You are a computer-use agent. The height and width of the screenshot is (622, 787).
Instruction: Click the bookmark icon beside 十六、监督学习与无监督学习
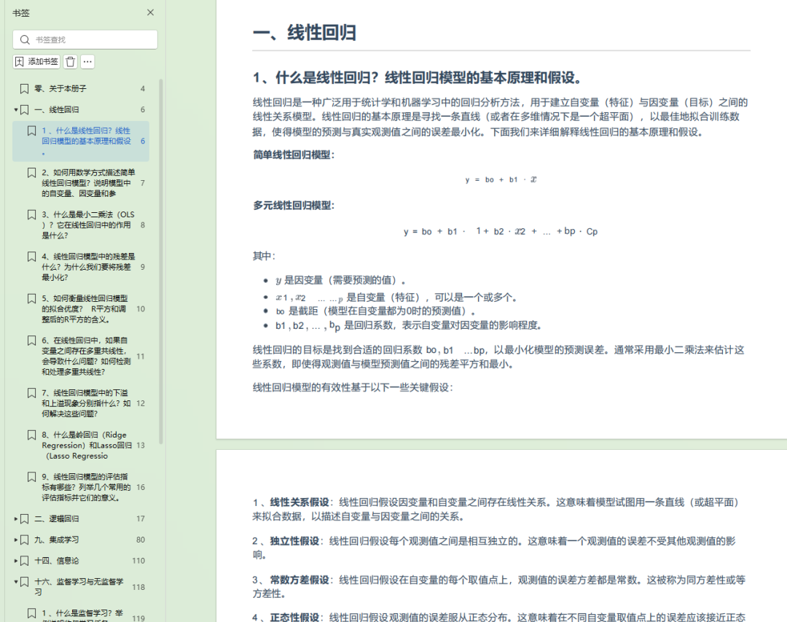coord(24,583)
